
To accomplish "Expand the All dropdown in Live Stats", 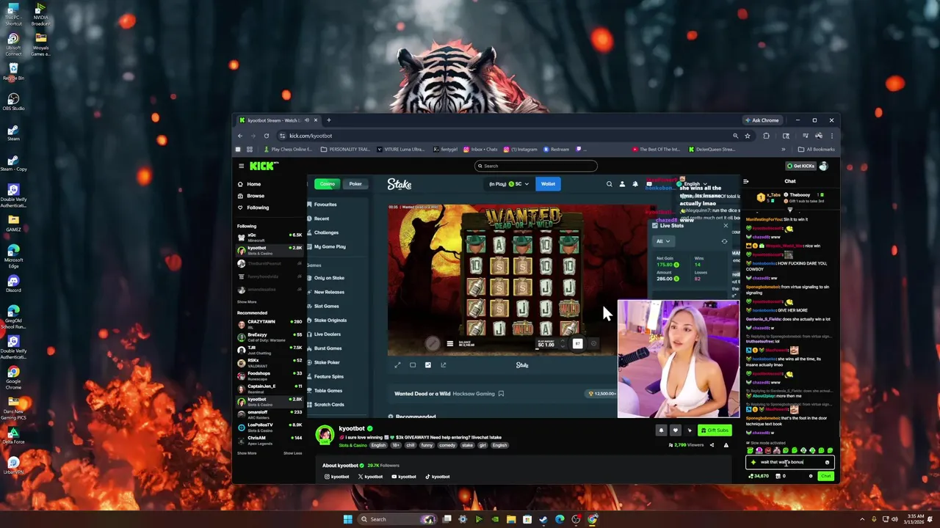I will (662, 241).
